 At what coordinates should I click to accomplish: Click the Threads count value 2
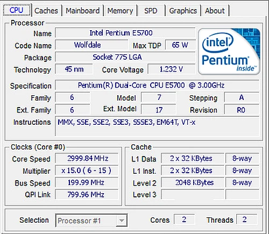(x=247, y=219)
